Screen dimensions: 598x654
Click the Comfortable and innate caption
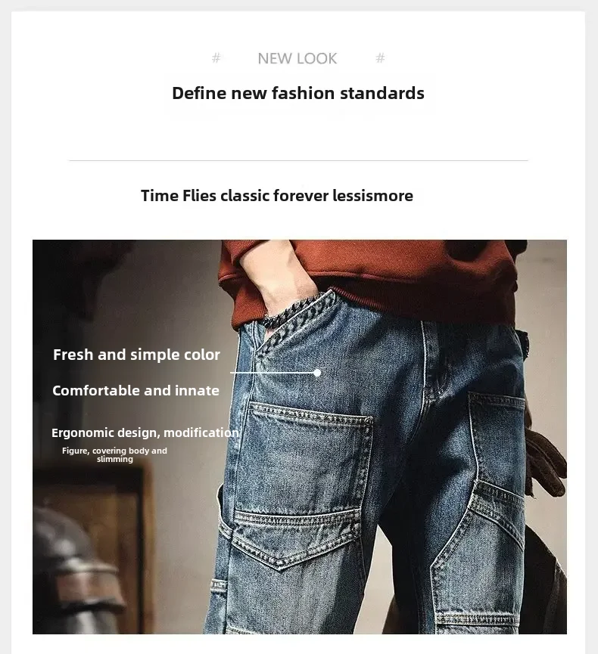(x=135, y=390)
